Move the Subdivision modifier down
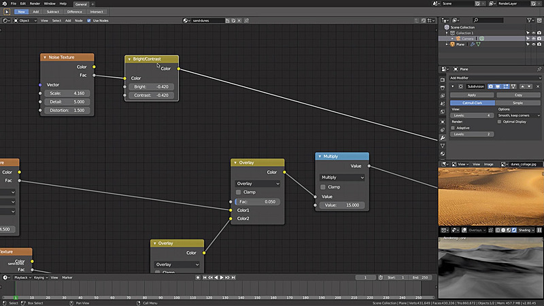This screenshot has width=544, height=306. coord(529,86)
